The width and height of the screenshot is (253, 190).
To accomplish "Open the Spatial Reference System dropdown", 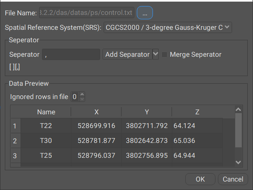I will 168,27.
